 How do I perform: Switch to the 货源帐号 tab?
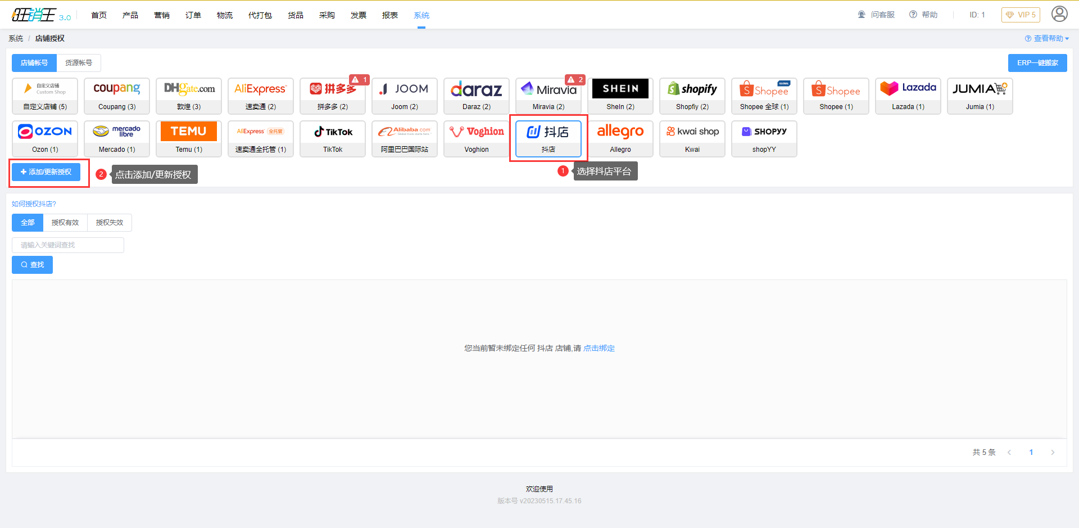click(79, 63)
